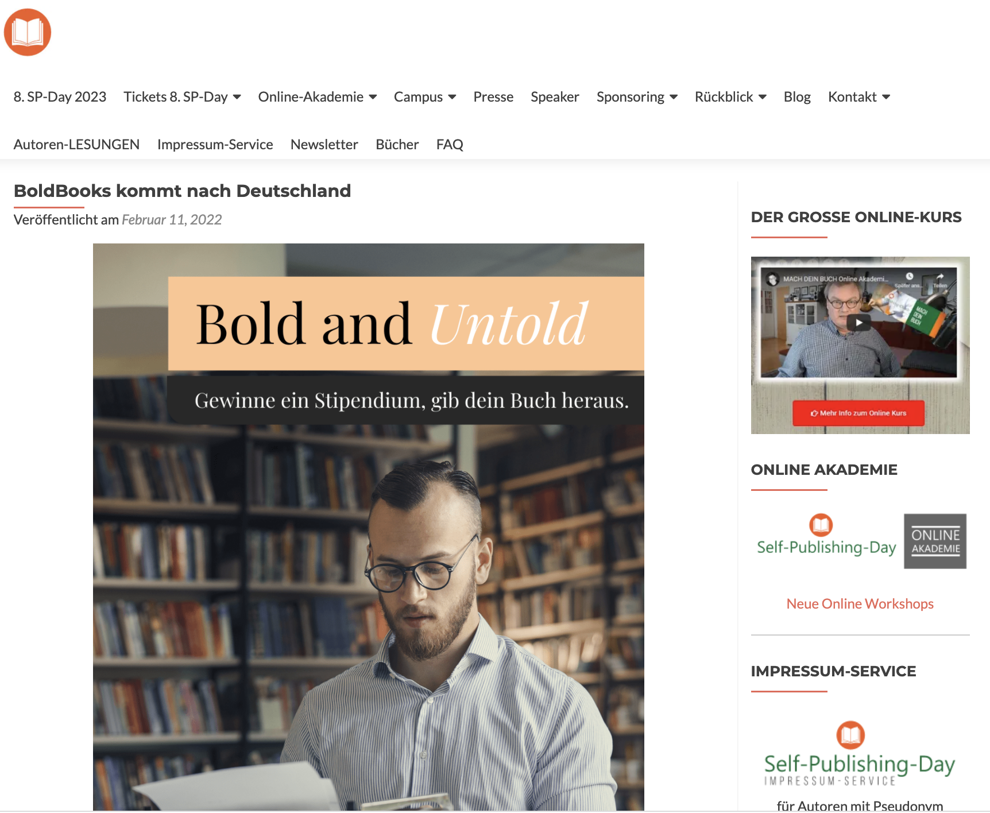
Task: Click the video share arrow icon
Action: pos(940,277)
